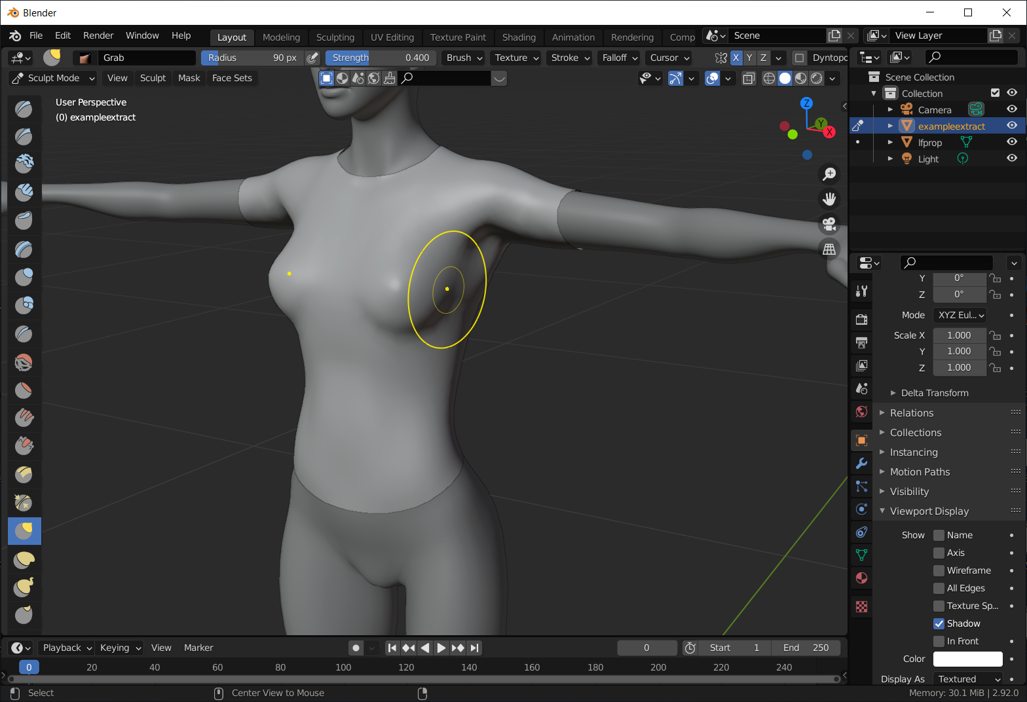Click the zoom viewport magnifier icon
The height and width of the screenshot is (702, 1027).
829,174
